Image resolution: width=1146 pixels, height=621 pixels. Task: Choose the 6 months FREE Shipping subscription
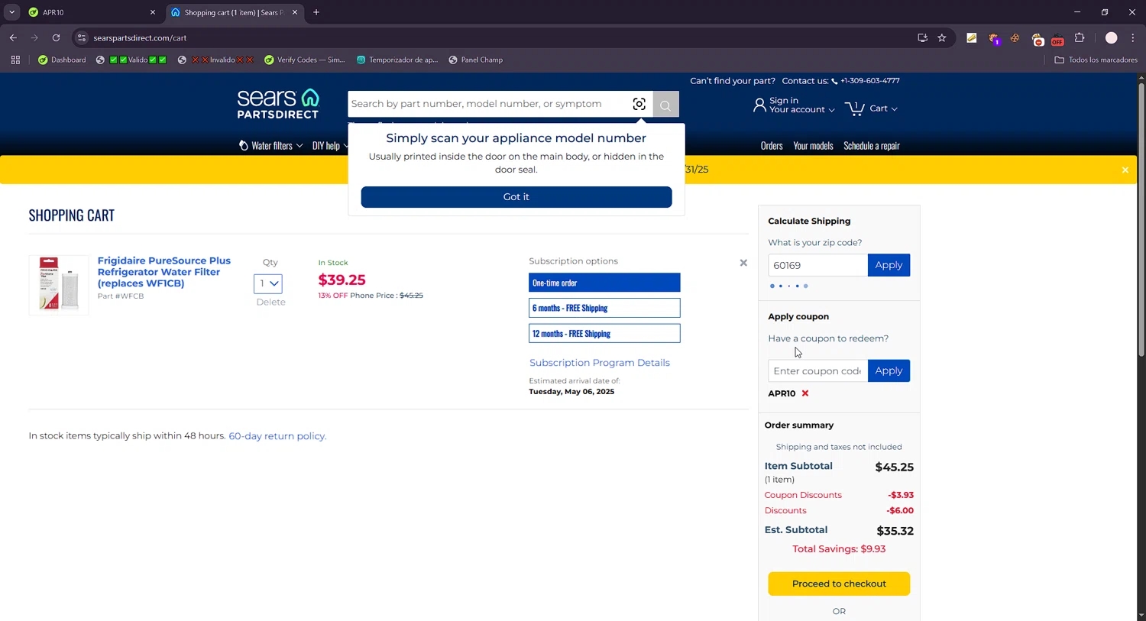604,308
